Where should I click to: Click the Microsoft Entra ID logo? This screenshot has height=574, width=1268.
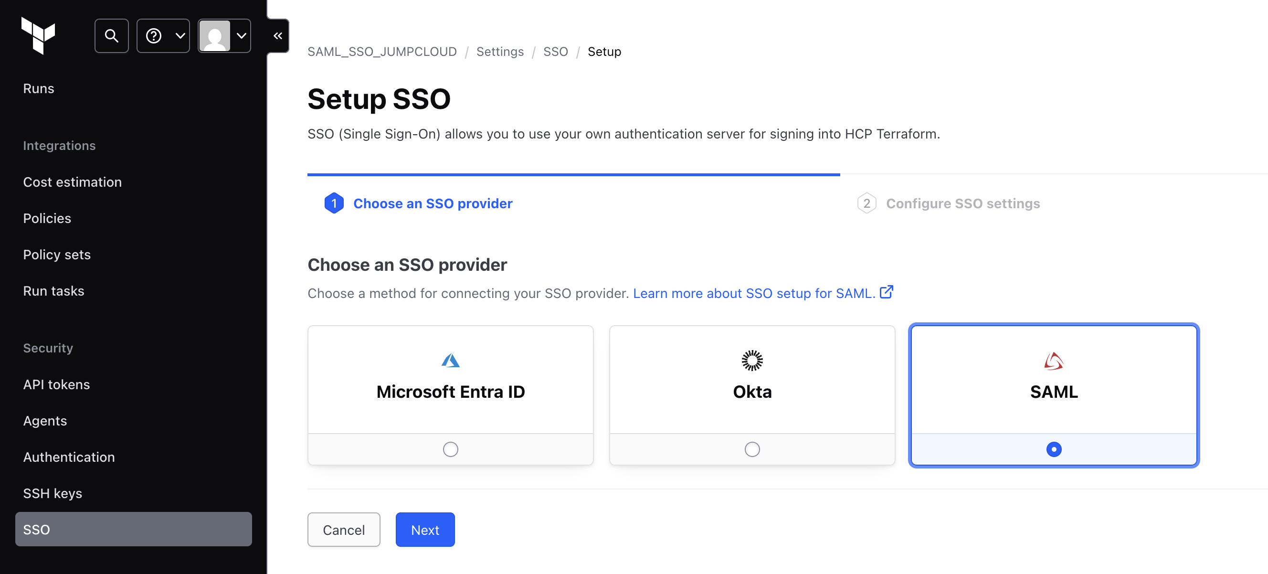[450, 361]
